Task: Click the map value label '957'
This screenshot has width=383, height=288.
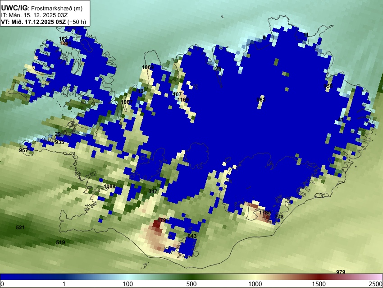Action: click(23, 150)
